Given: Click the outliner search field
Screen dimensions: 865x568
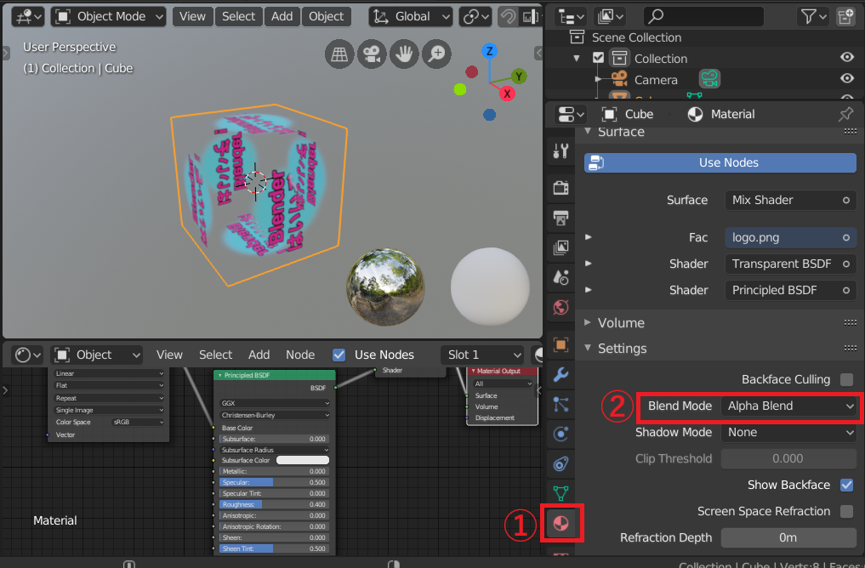Looking at the screenshot, I should (703, 16).
